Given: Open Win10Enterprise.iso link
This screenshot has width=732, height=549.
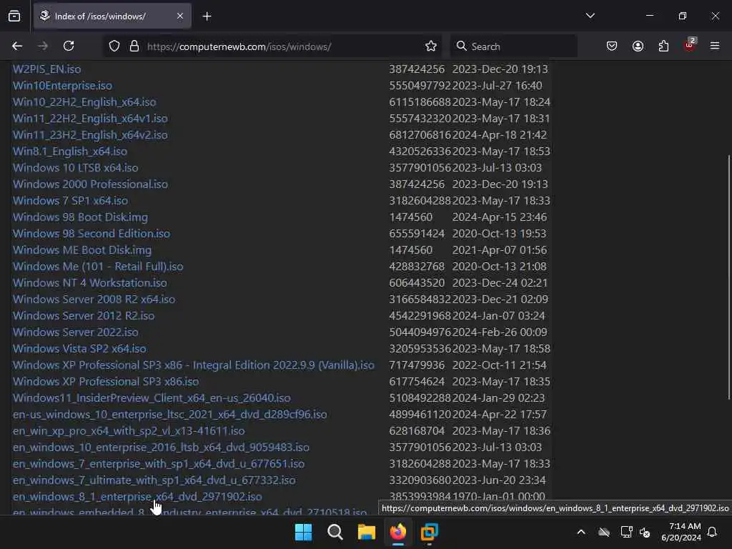Looking at the screenshot, I should (63, 86).
